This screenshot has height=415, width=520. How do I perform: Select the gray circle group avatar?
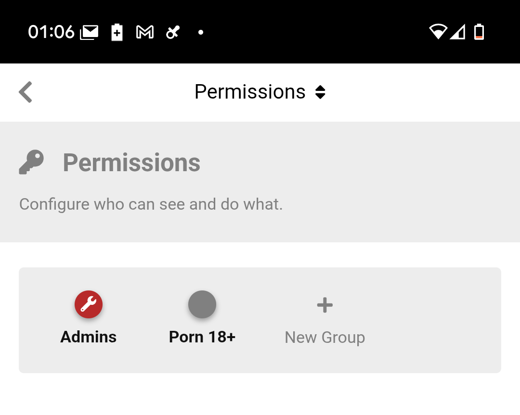(x=202, y=304)
